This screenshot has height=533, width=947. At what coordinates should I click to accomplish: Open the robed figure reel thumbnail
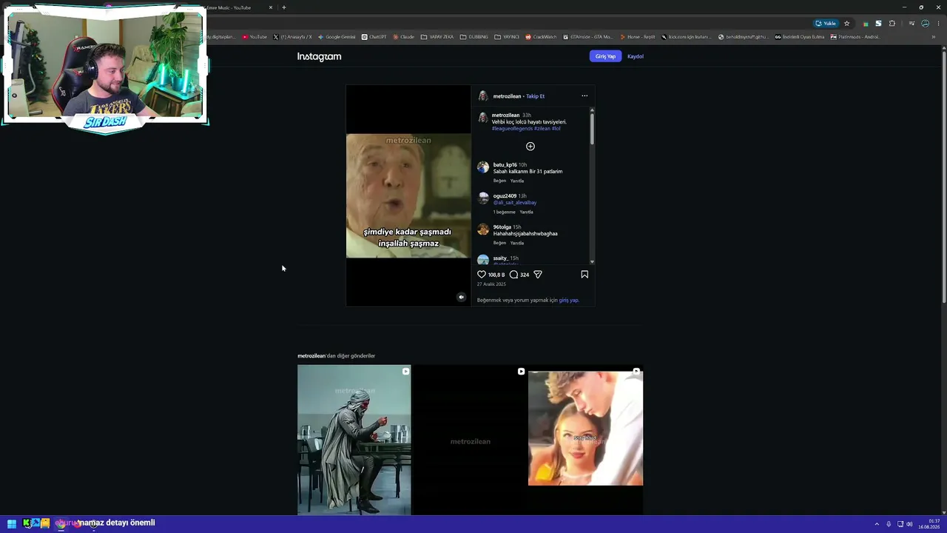[x=354, y=440]
